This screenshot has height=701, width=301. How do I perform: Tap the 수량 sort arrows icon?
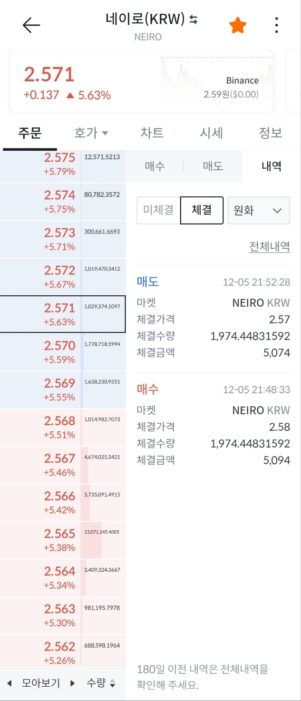(x=112, y=684)
